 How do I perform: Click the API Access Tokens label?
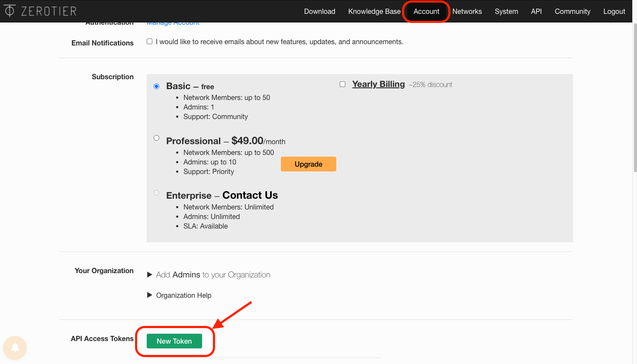click(102, 338)
